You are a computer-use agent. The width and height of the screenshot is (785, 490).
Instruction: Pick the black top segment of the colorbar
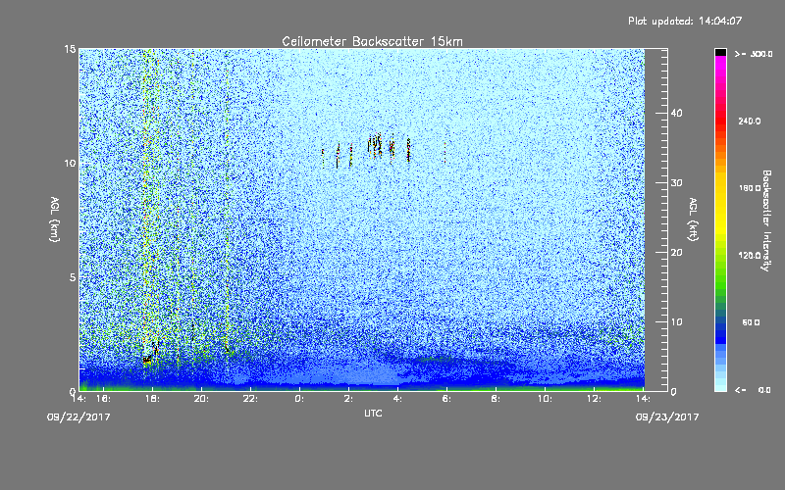[x=720, y=52]
